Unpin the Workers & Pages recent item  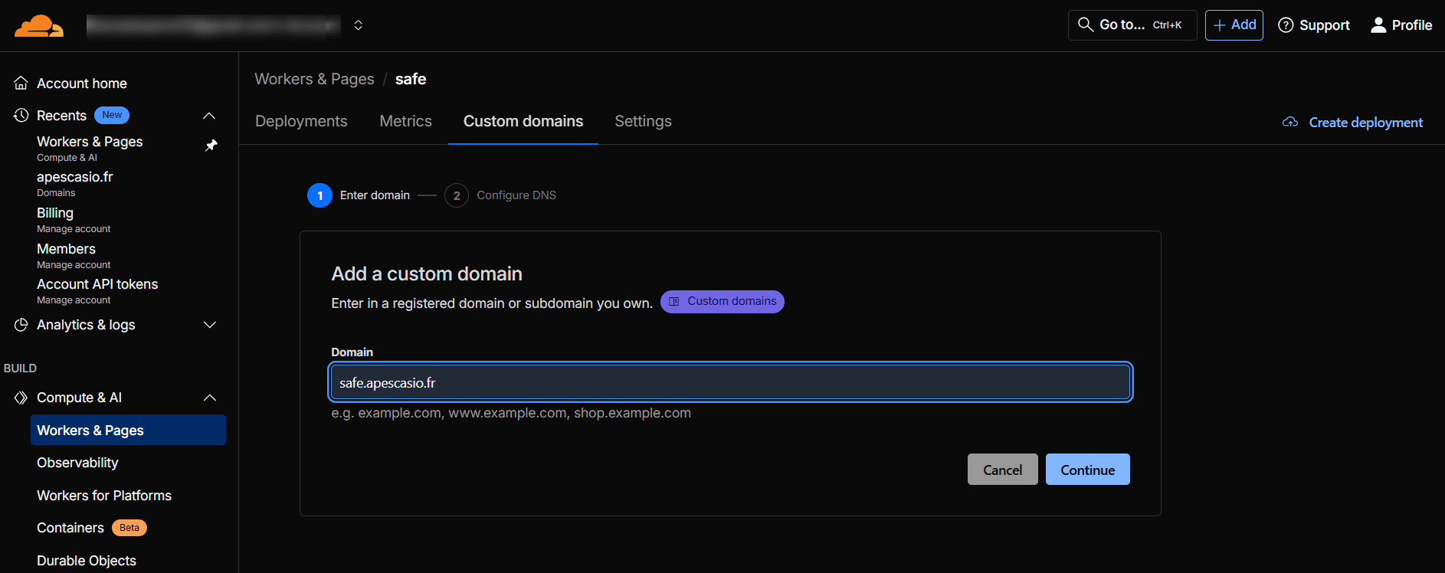(x=211, y=146)
